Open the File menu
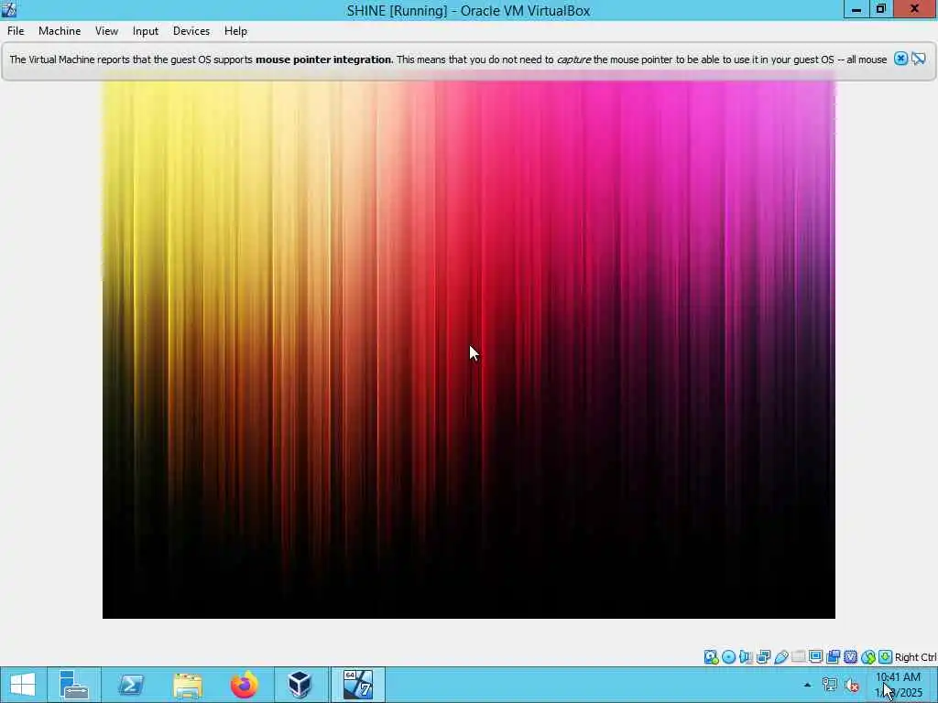938x703 pixels. pyautogui.click(x=16, y=31)
